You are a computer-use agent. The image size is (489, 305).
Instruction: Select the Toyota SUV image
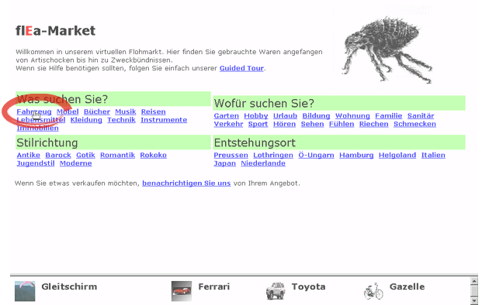point(276,291)
